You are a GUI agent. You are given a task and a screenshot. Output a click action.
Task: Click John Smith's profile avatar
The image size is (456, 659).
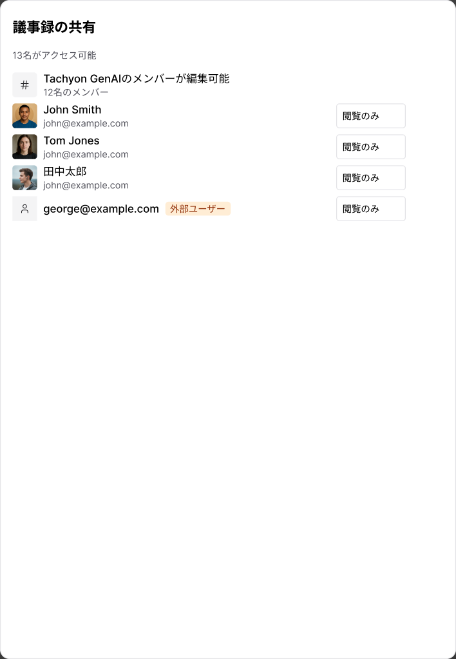pyautogui.click(x=24, y=115)
